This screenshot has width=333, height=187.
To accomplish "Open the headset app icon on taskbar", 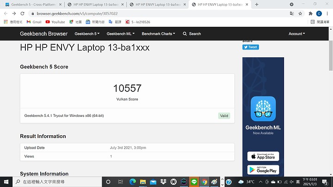I will [x=173, y=182].
